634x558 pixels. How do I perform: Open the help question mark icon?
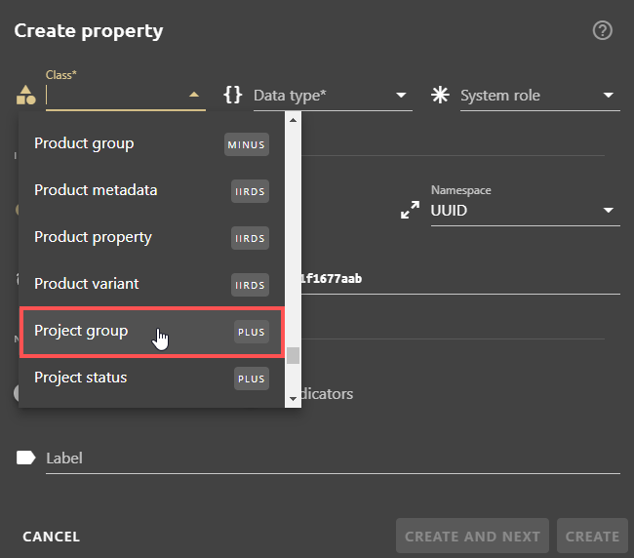[602, 31]
